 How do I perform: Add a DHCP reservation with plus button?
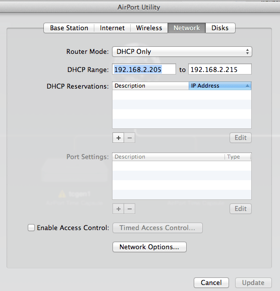(x=118, y=138)
